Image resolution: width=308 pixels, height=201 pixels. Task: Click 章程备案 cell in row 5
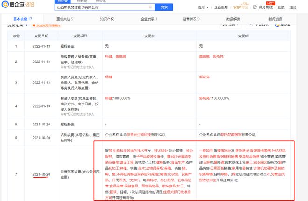coord(67,125)
